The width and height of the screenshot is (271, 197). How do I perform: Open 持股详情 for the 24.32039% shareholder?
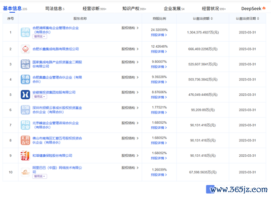click(x=159, y=35)
